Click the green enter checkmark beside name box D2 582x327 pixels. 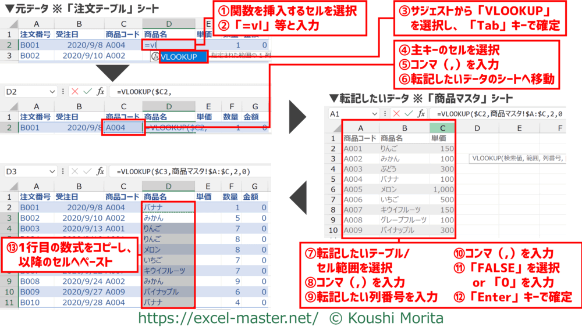click(x=87, y=92)
